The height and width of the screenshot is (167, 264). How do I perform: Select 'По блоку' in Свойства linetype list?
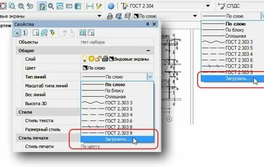click(x=117, y=91)
